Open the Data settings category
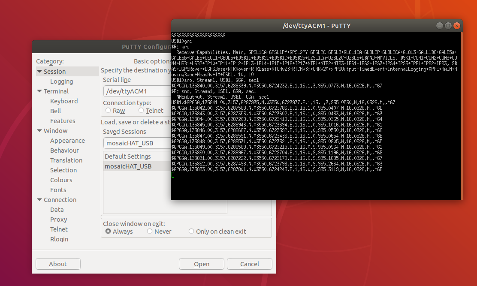 tap(57, 210)
